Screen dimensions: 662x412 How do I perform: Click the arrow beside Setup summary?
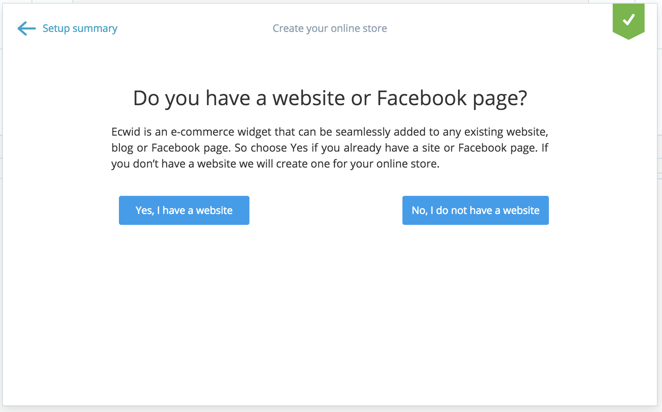26,28
